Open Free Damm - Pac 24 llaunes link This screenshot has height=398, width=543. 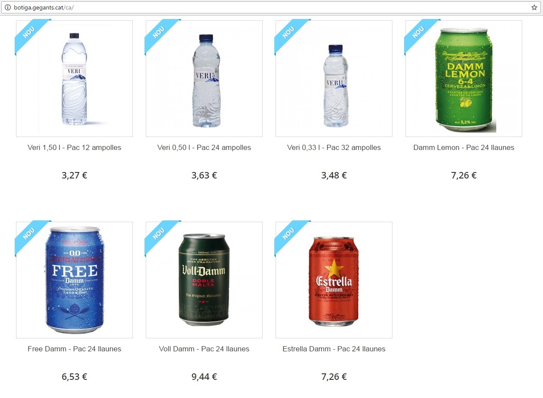[74, 349]
